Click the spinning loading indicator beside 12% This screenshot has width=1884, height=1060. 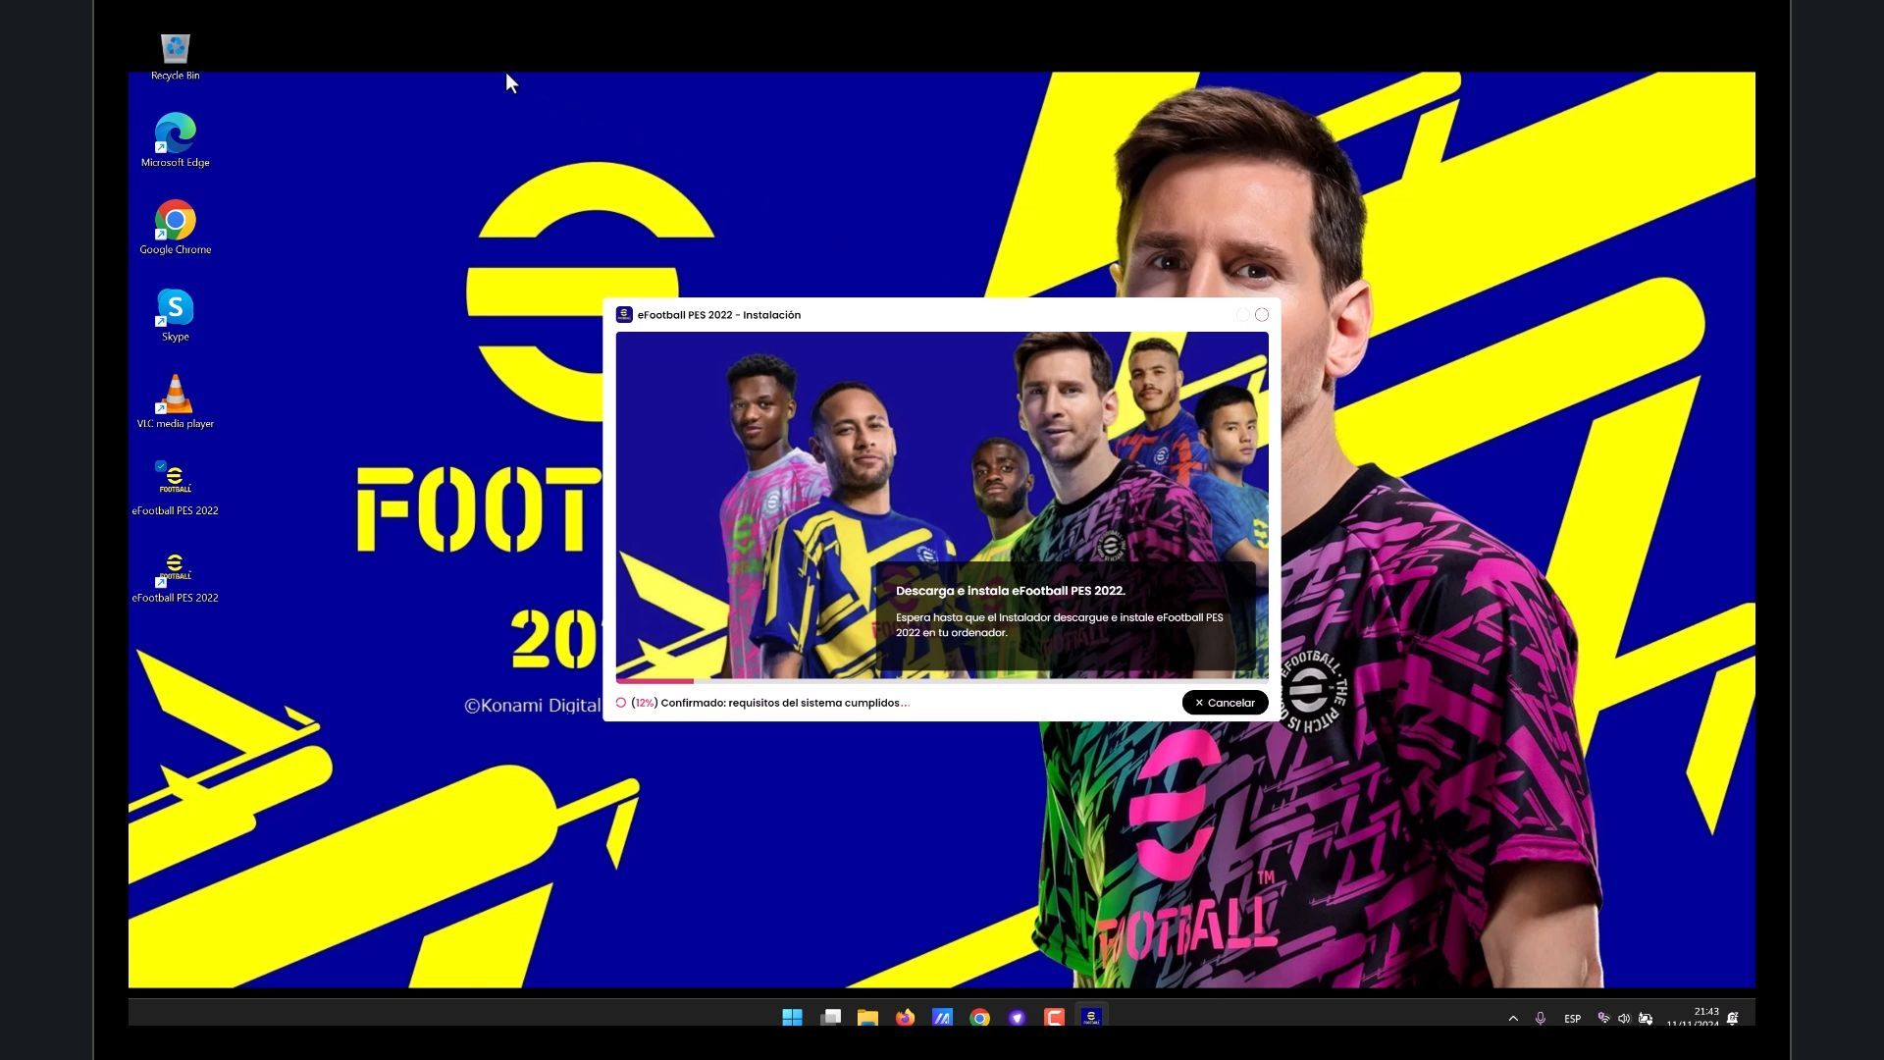pos(621,703)
